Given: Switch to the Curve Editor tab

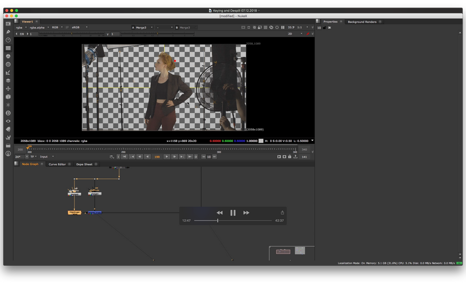Looking at the screenshot, I should click(x=57, y=164).
